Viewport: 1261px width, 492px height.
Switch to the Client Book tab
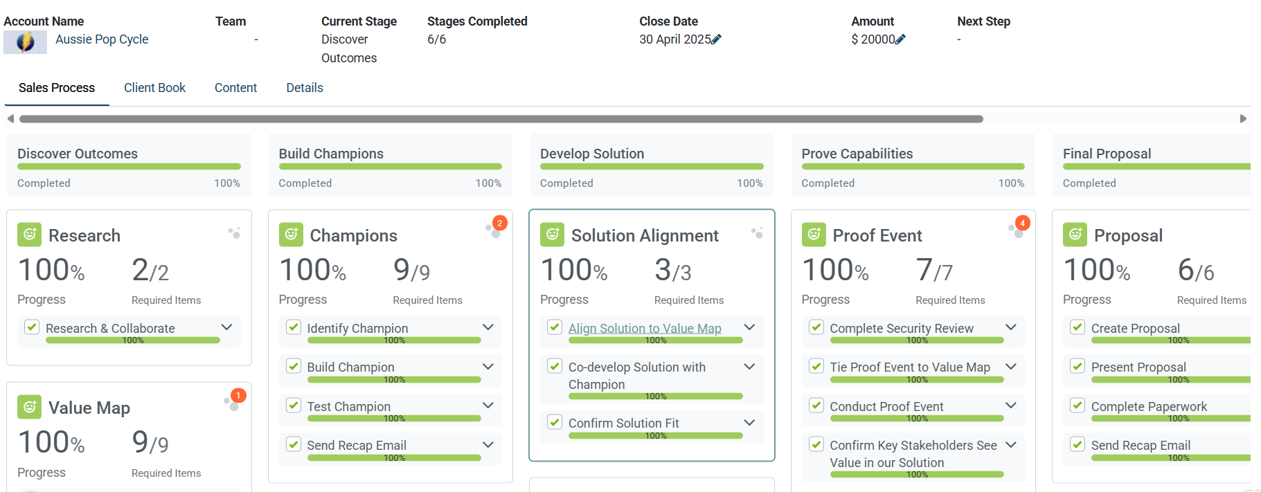coord(154,88)
